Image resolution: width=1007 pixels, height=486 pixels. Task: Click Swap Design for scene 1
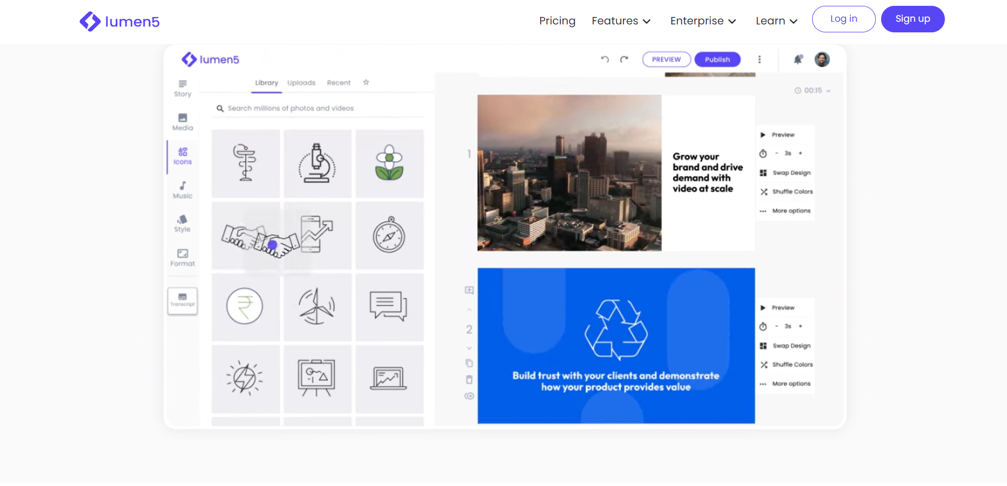(x=786, y=173)
